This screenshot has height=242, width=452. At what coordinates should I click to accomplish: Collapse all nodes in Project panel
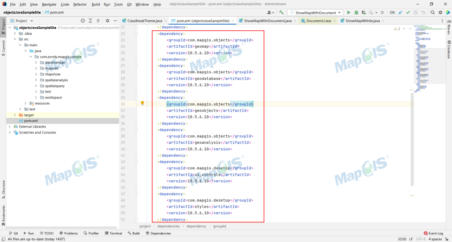pos(98,21)
